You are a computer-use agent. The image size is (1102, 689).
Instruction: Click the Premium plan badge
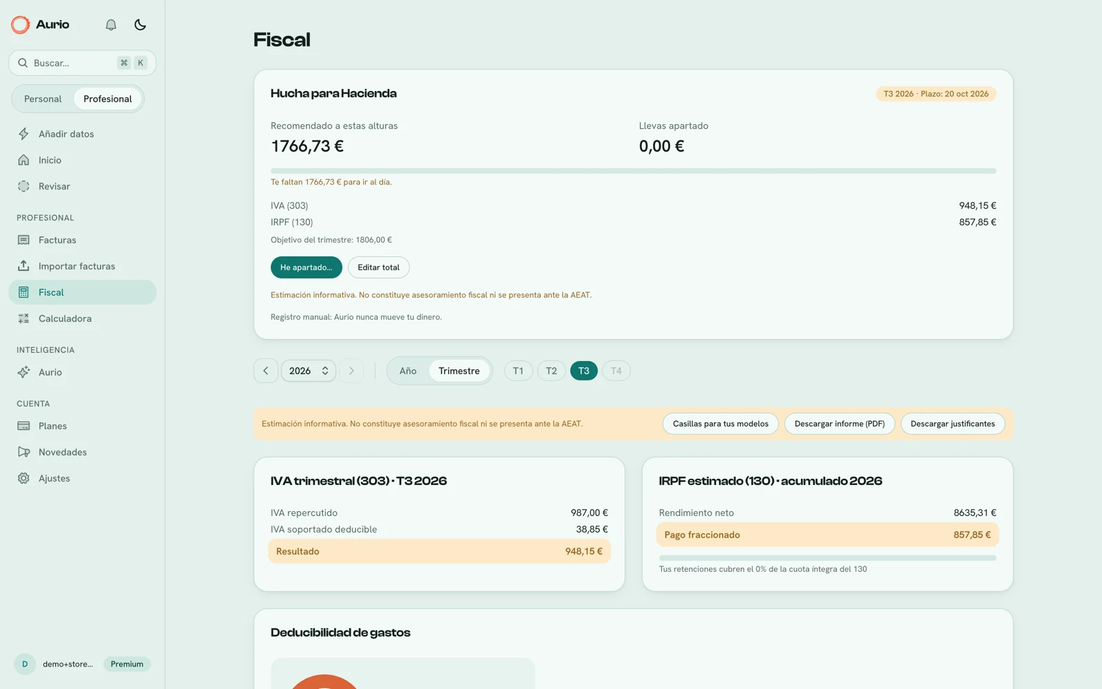click(127, 664)
